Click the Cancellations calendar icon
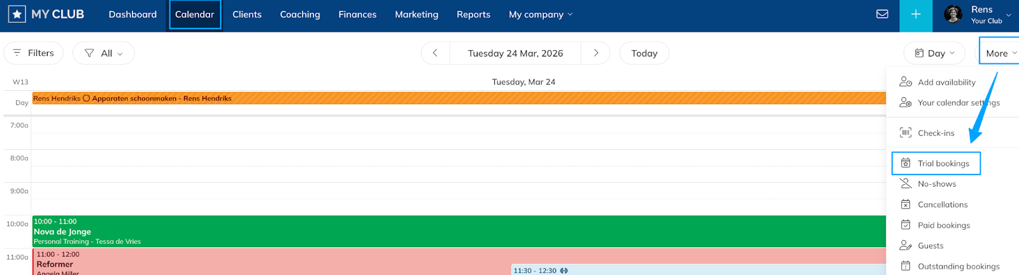 coord(905,205)
